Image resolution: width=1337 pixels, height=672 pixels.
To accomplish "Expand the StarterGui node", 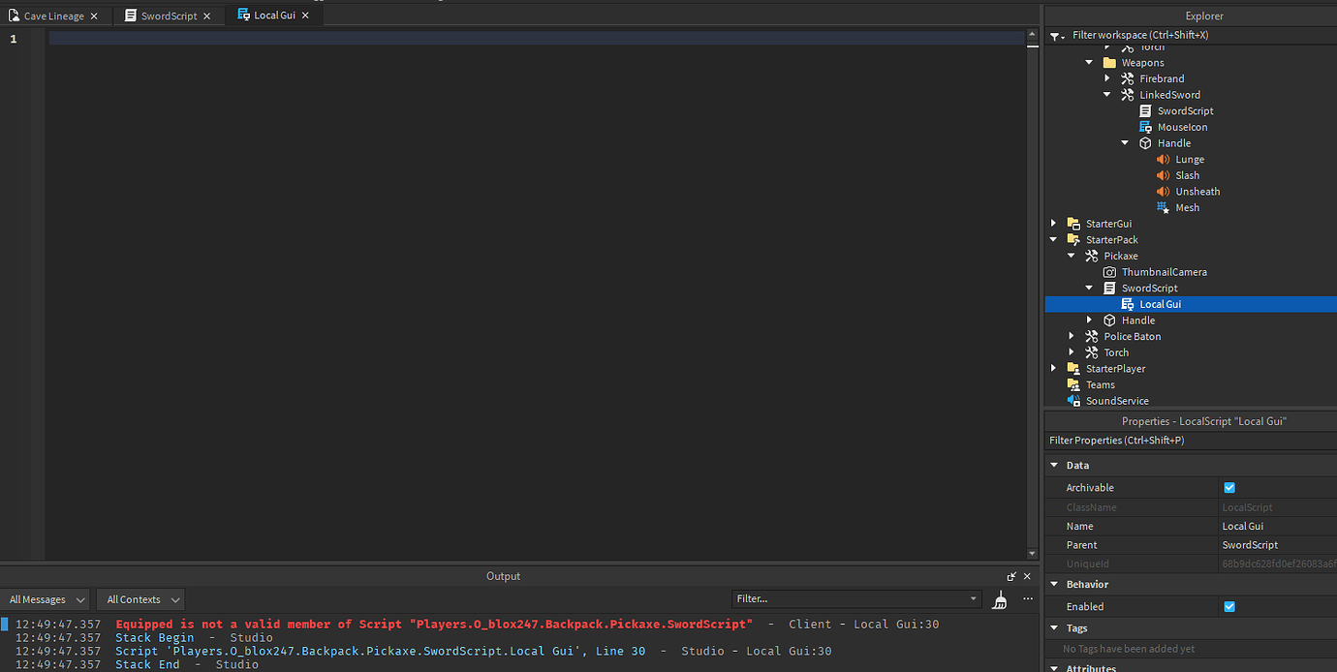I will point(1054,224).
